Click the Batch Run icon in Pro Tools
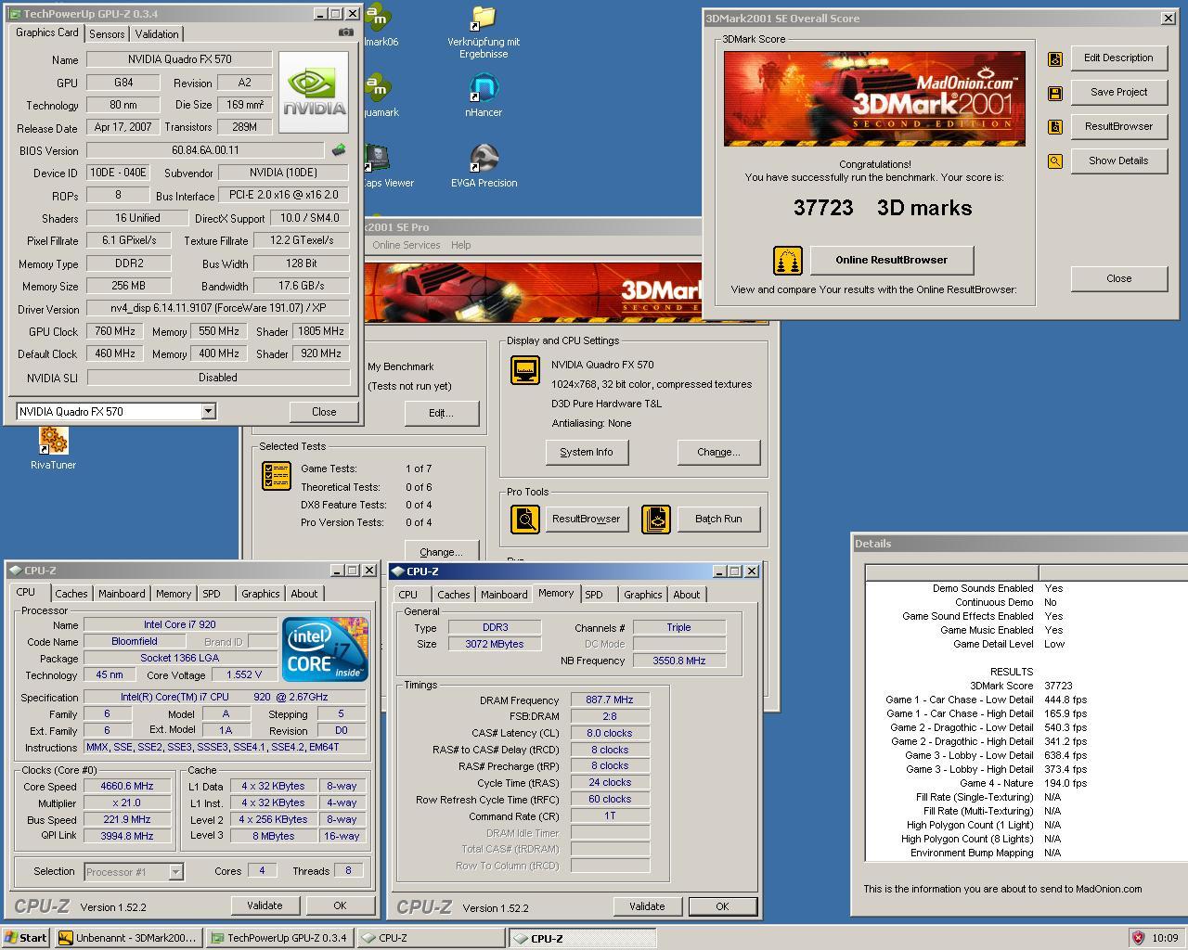Viewport: 1188px width, 950px height. click(656, 520)
